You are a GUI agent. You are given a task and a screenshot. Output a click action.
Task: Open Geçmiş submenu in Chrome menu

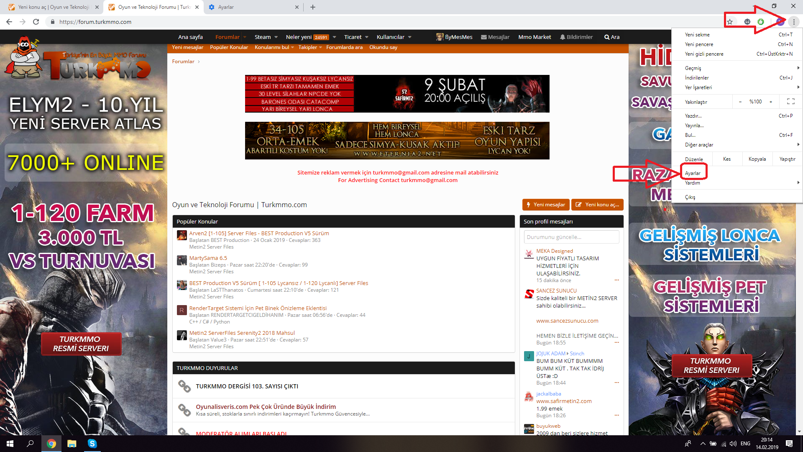pos(737,68)
